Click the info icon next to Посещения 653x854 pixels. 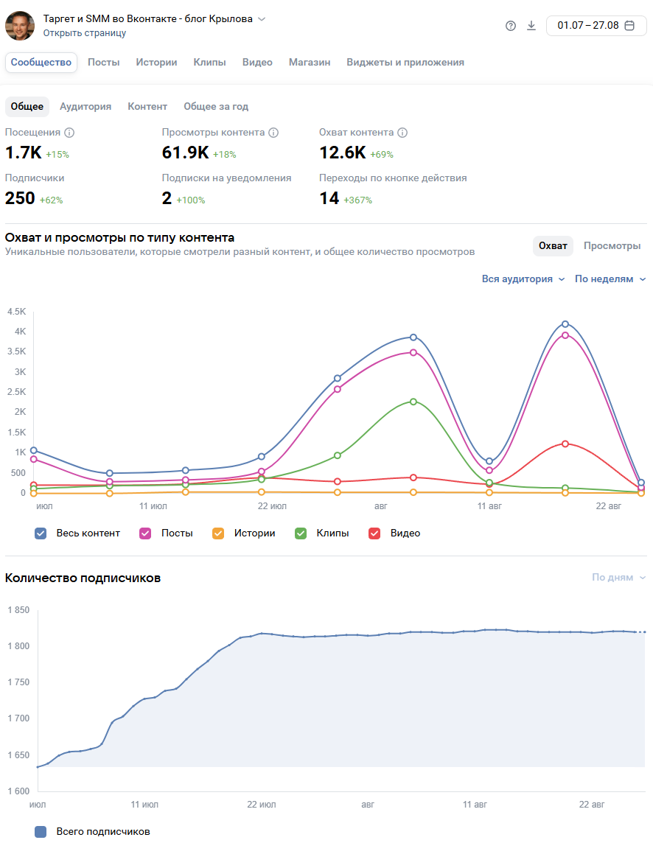(x=69, y=133)
